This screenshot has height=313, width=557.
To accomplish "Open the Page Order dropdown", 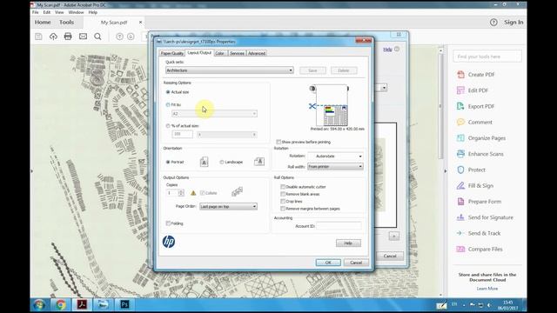I will pyautogui.click(x=228, y=207).
